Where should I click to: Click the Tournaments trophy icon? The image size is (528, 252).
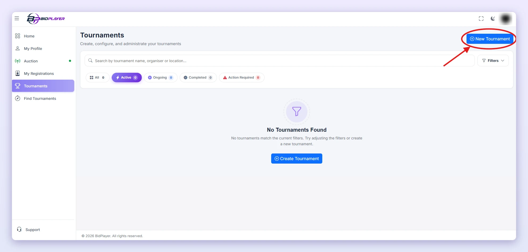point(18,86)
